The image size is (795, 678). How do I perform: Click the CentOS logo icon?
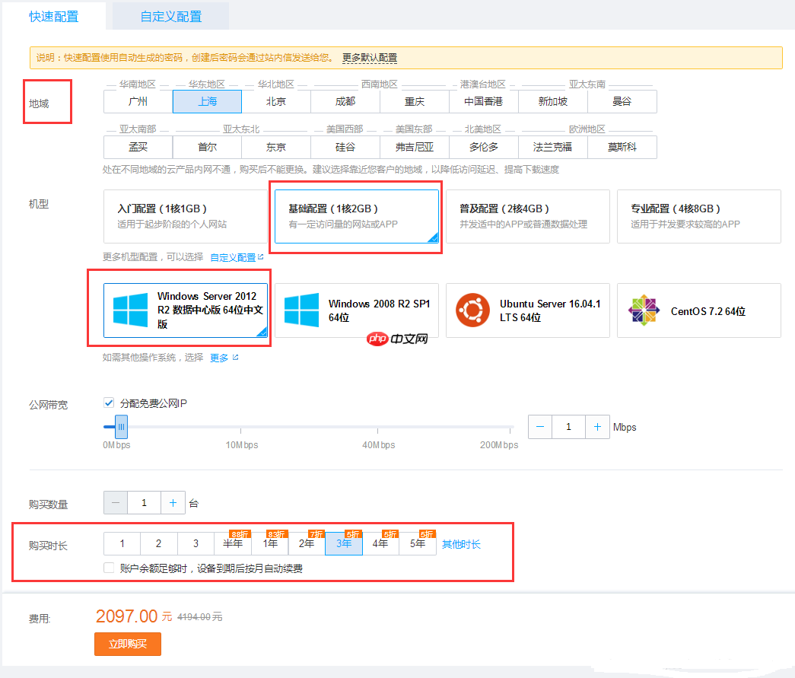tap(644, 310)
